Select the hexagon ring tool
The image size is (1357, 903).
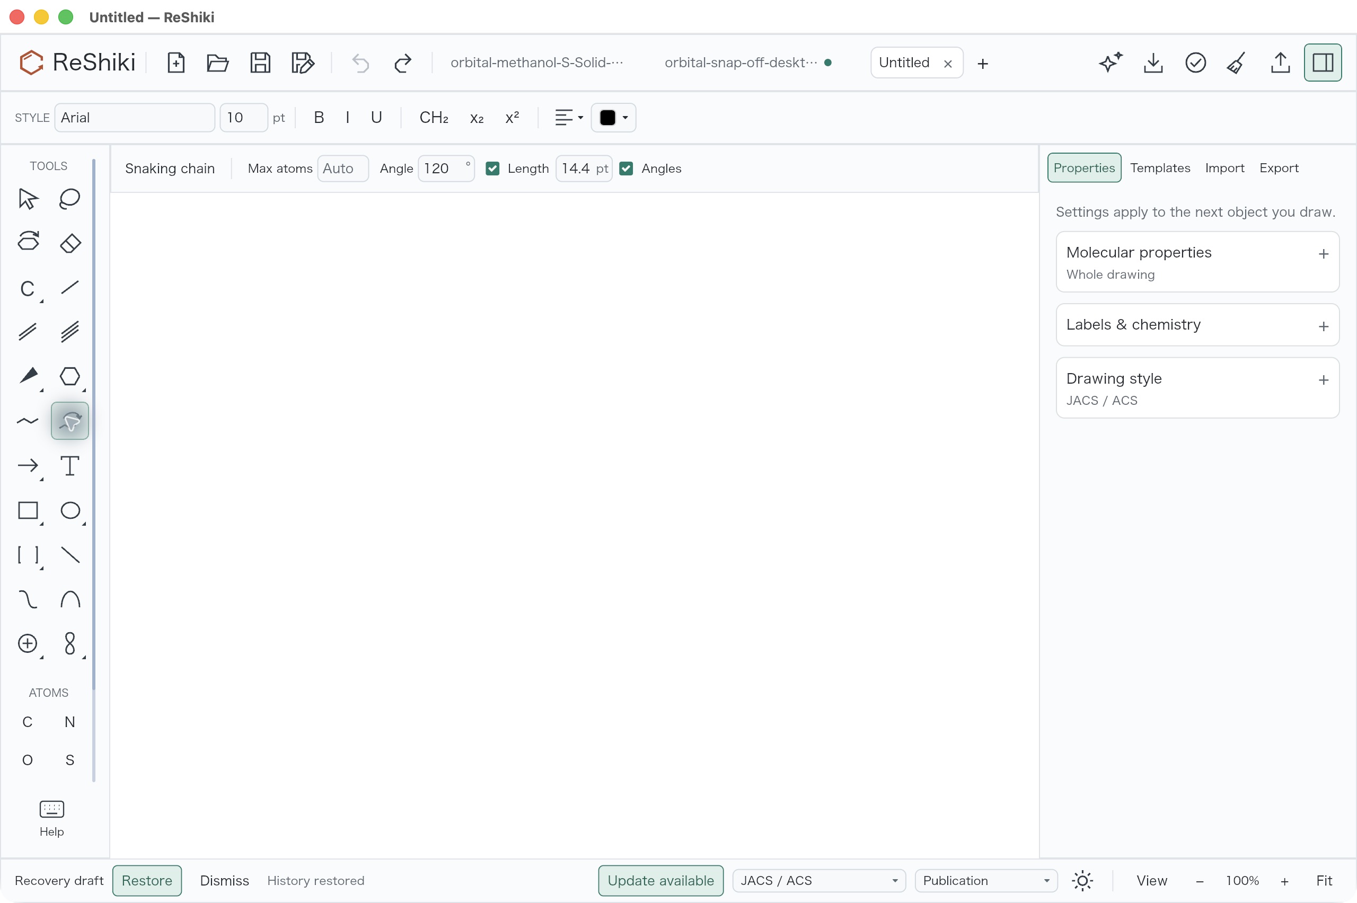tap(69, 376)
